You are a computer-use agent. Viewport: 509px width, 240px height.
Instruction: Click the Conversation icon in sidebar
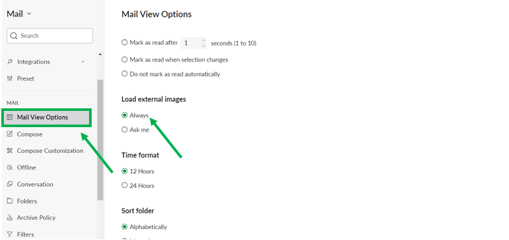tap(10, 184)
